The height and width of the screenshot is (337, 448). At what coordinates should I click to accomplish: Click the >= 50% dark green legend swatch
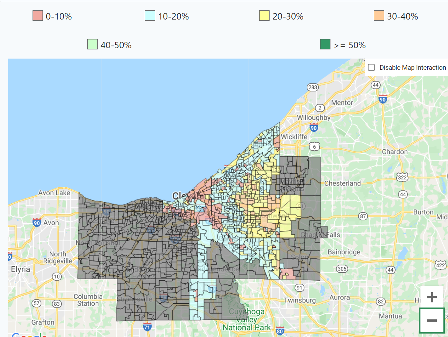(325, 44)
